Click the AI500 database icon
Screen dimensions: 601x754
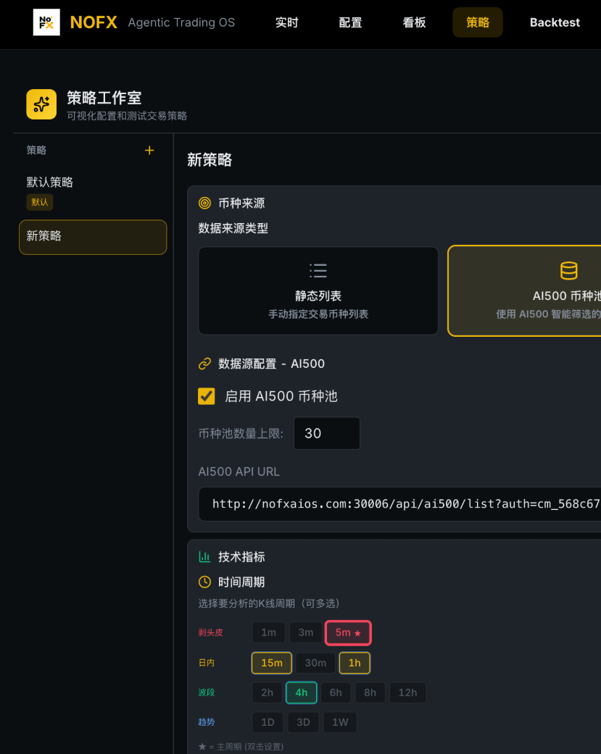(x=569, y=271)
